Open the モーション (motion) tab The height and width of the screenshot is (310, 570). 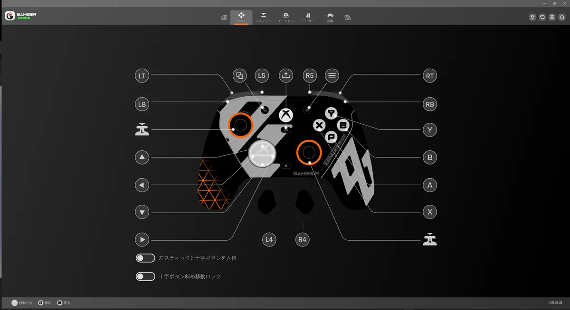(285, 17)
